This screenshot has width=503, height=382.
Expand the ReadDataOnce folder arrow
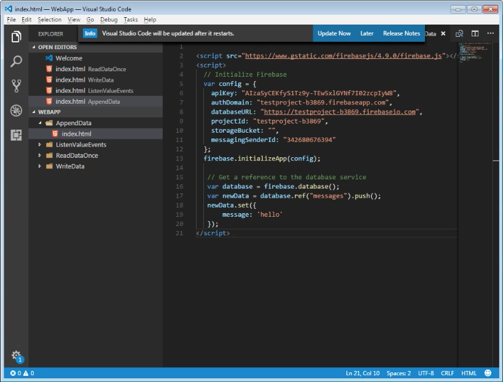(x=40, y=155)
